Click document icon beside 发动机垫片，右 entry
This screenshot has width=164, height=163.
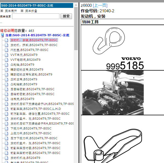point(7,119)
